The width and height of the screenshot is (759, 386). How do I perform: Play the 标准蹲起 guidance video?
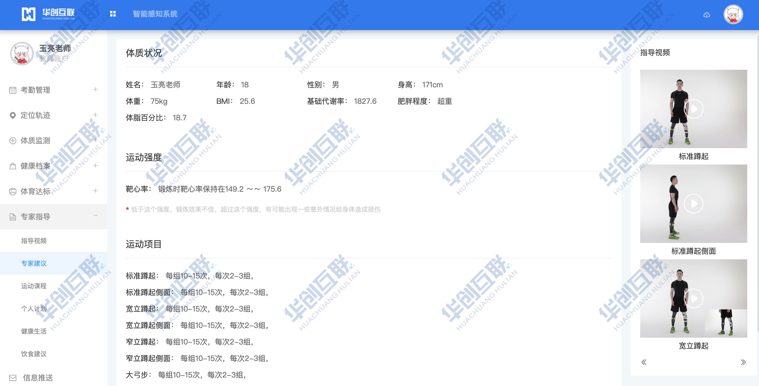tap(693, 109)
